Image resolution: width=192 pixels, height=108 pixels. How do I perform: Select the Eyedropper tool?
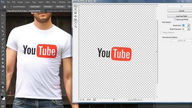(3, 35)
